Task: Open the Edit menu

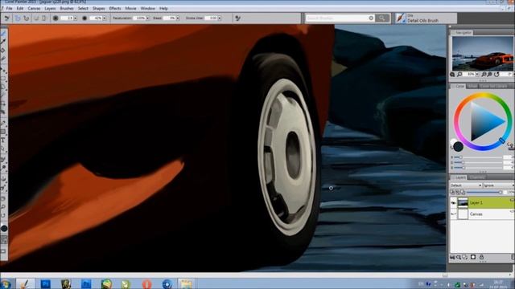Action: (20, 9)
